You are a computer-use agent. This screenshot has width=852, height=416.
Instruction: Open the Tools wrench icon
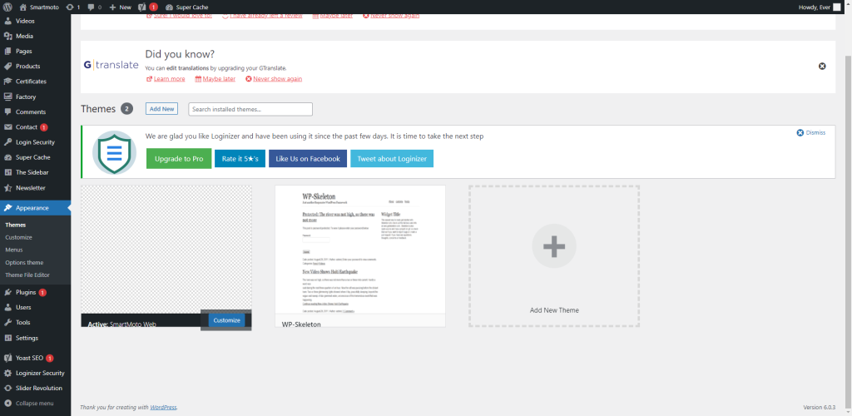7,323
